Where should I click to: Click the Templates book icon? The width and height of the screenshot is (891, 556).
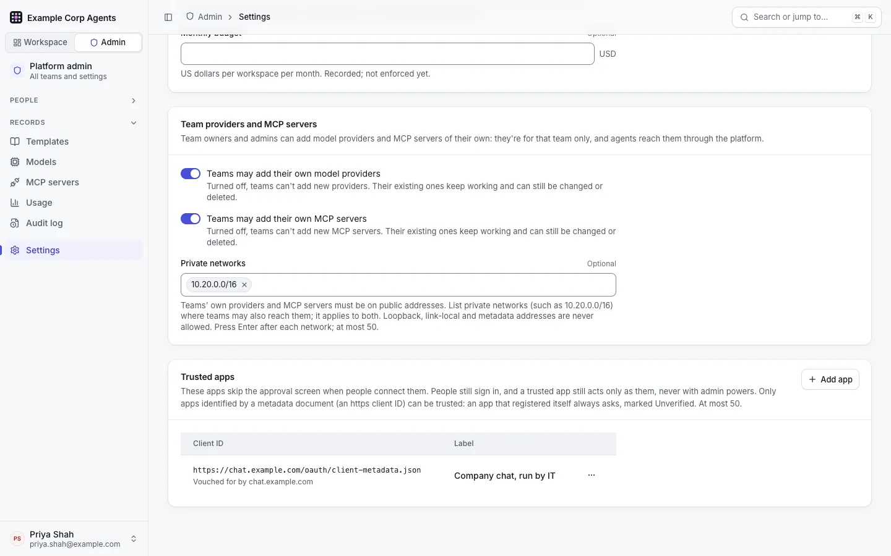[x=15, y=141]
